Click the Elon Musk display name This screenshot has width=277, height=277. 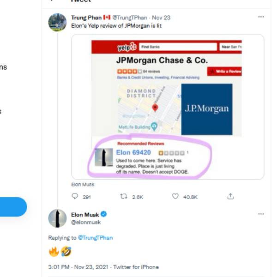(85, 214)
